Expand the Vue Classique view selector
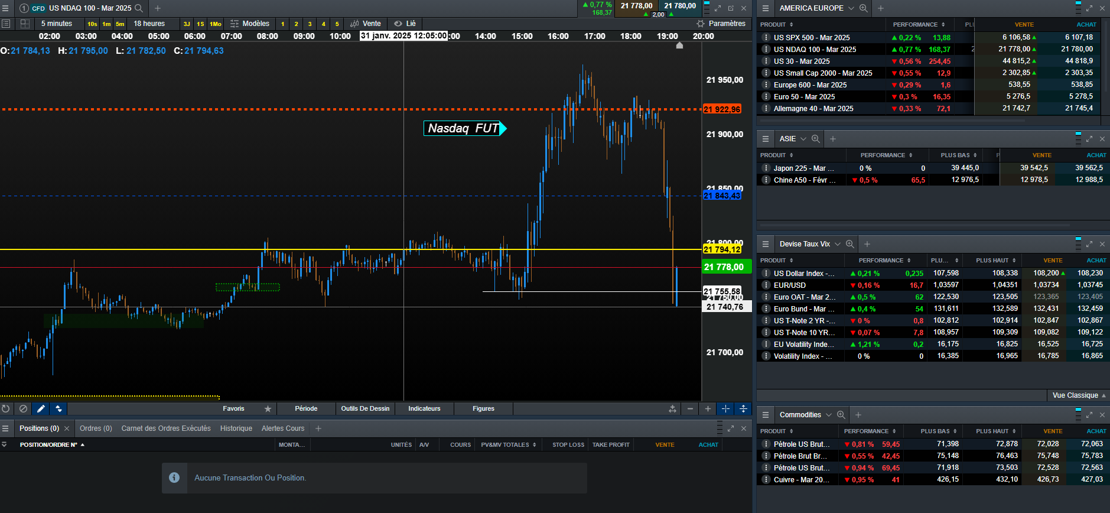Viewport: 1110px width, 513px height. pos(1079,395)
